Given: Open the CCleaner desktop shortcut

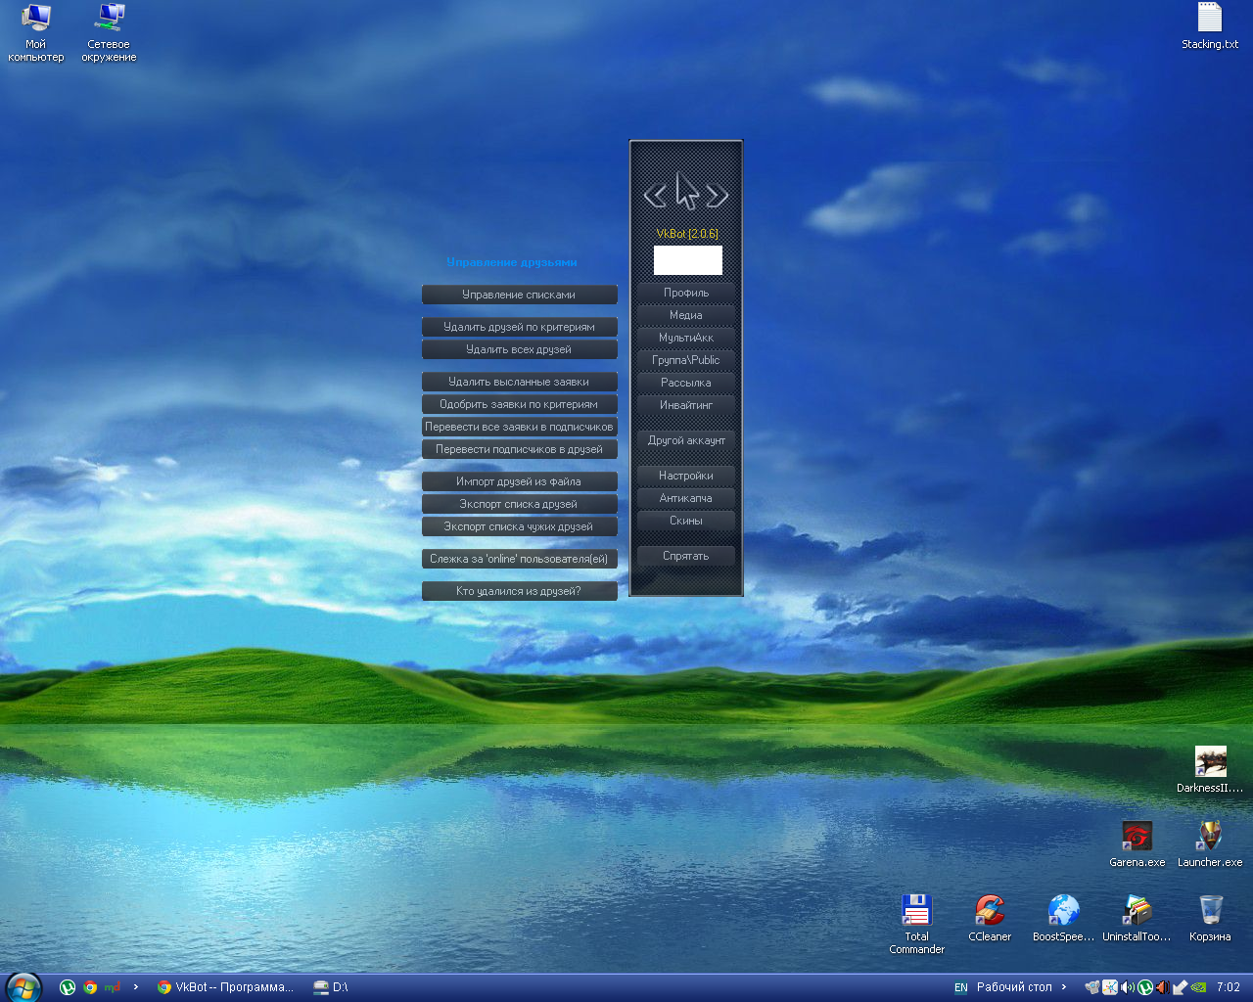Looking at the screenshot, I should click(x=990, y=910).
